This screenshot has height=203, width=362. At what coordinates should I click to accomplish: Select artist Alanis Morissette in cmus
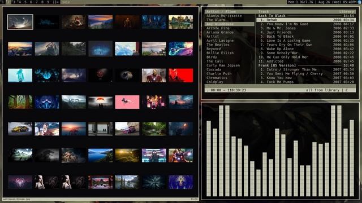(x=224, y=16)
